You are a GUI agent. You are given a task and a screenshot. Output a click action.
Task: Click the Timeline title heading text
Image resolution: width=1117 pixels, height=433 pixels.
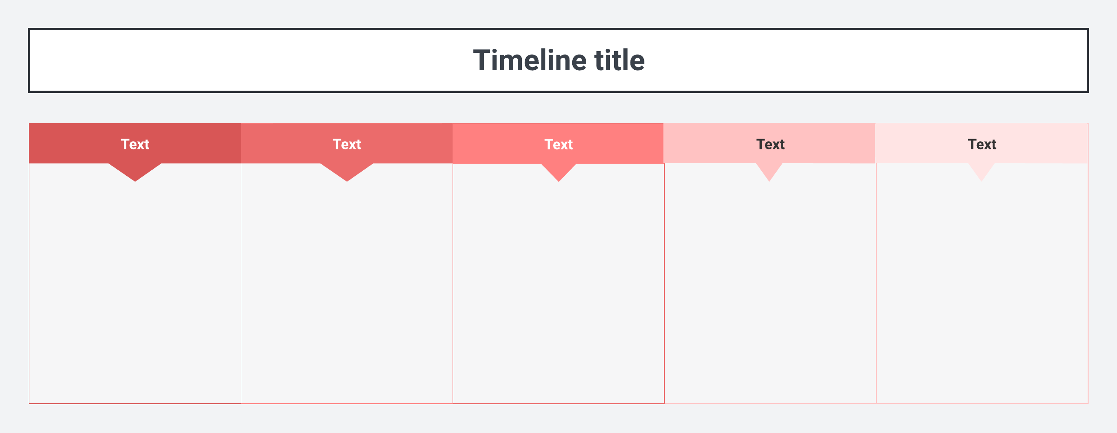558,60
